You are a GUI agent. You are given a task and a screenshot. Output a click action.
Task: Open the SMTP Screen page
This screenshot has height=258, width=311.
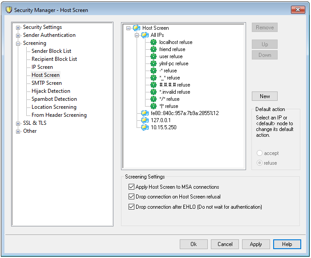(47, 83)
